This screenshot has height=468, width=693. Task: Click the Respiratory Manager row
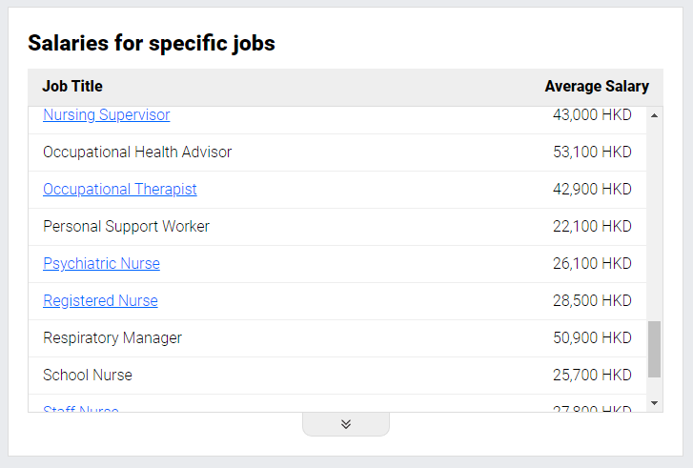[337, 338]
